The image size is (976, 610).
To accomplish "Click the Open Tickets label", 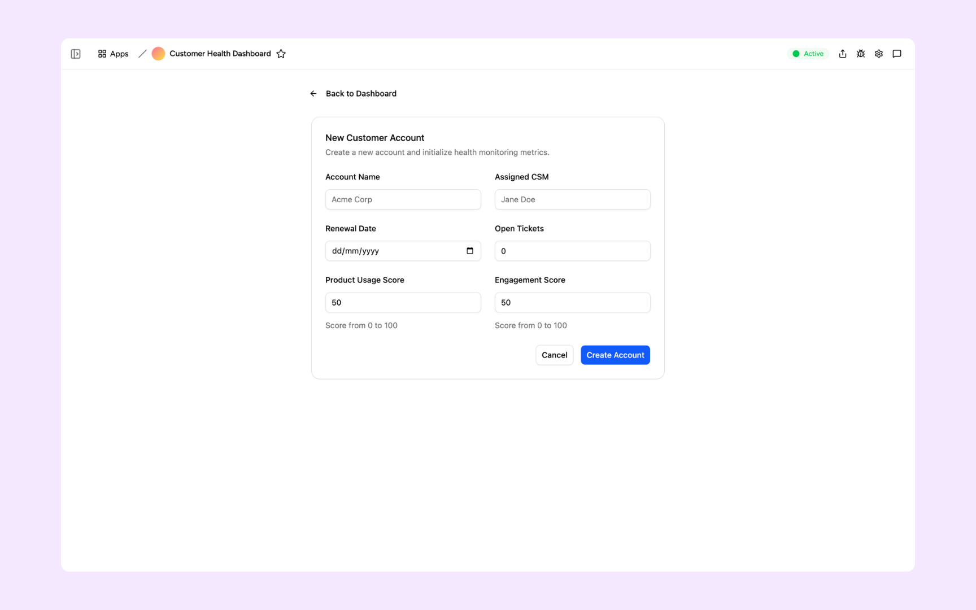I will [x=519, y=229].
